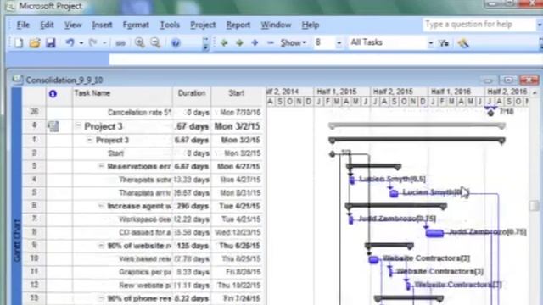Collapse the 90% of website summary task
The image size is (543, 305).
click(x=101, y=246)
